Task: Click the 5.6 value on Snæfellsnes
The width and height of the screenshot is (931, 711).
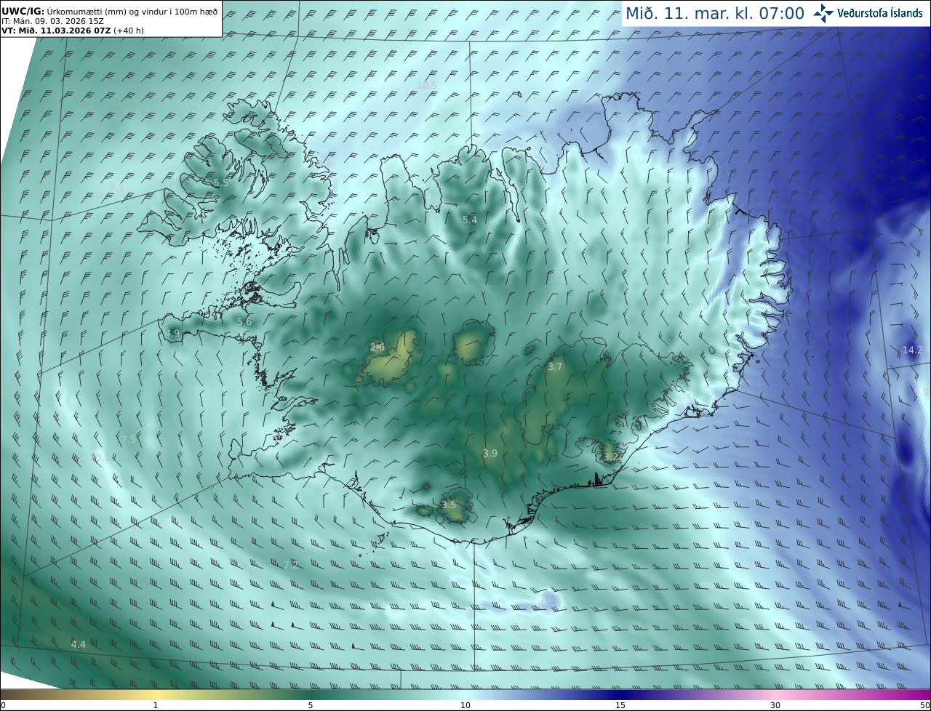Action: click(x=244, y=322)
